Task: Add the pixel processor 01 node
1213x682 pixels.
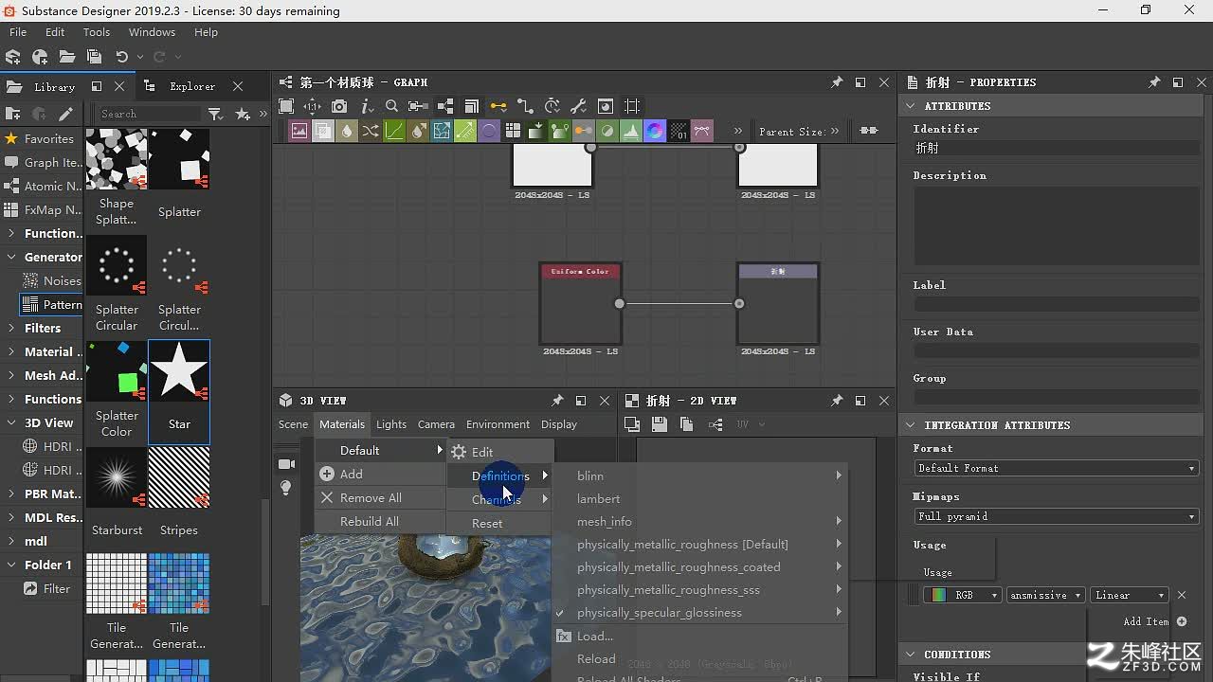Action: coord(679,131)
